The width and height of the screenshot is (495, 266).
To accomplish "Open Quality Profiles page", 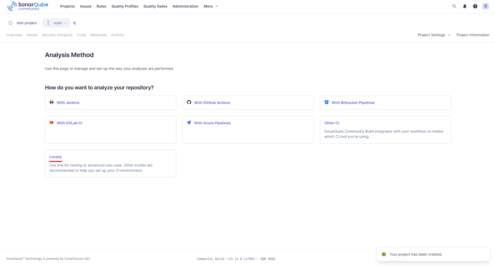I will pos(125,6).
